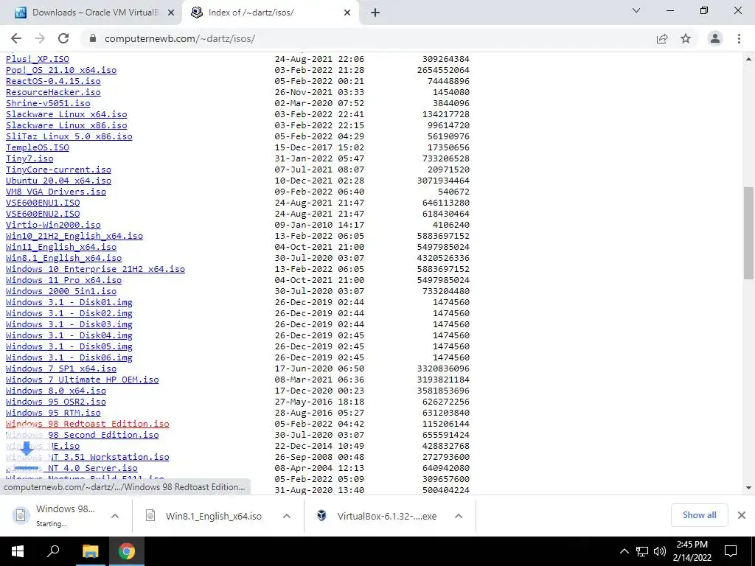Show all downloads
Viewport: 755px width, 566px height.
(x=699, y=515)
